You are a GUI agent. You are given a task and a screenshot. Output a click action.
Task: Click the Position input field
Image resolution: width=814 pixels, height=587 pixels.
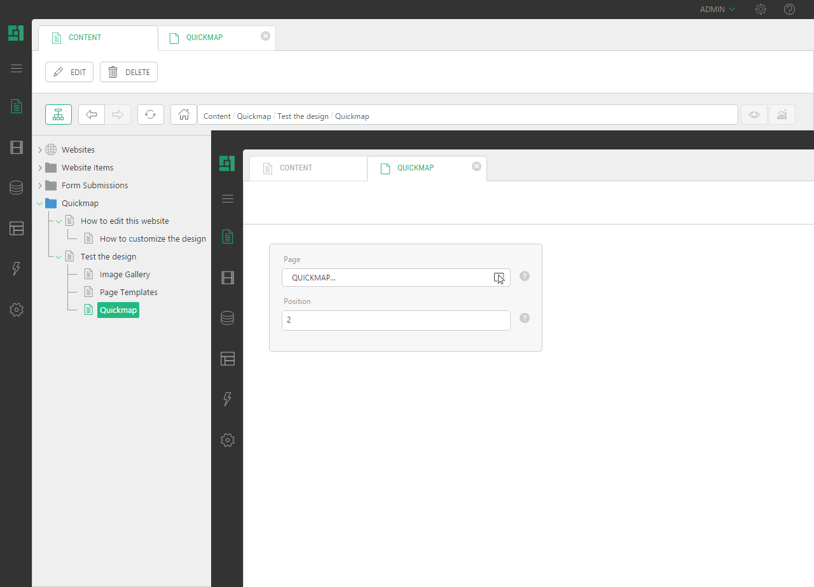(396, 321)
